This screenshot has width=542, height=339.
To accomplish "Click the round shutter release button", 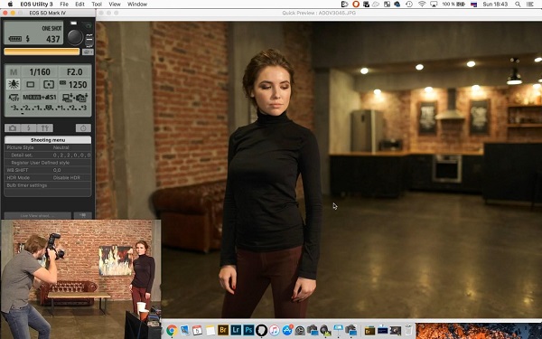I will tap(75, 37).
